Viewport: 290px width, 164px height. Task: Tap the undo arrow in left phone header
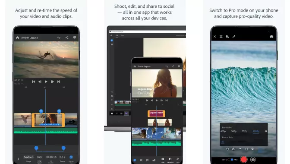pos(59,38)
